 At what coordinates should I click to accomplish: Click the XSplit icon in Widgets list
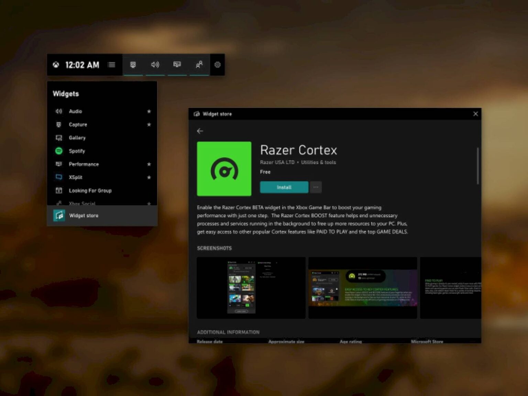59,177
